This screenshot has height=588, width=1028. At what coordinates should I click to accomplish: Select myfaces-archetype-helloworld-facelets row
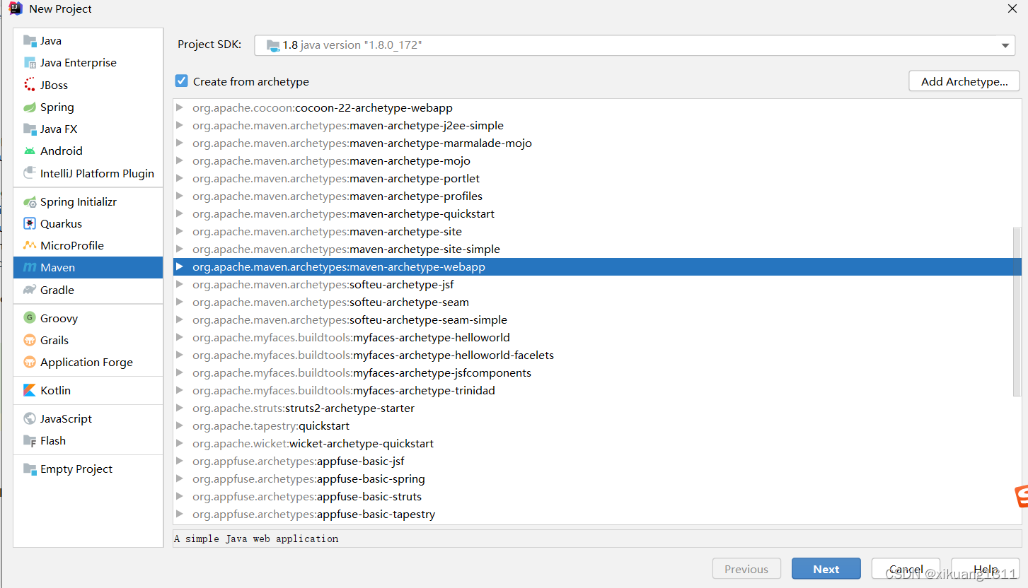click(x=597, y=355)
